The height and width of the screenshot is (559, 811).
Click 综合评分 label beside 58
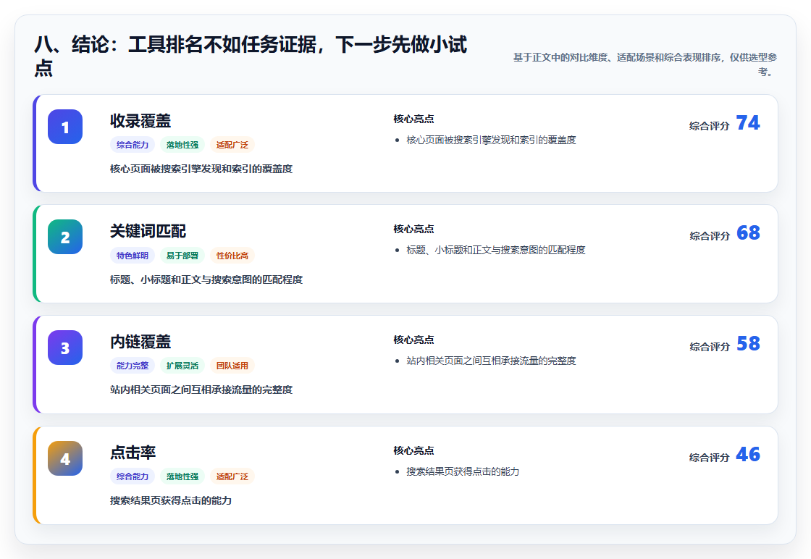coord(710,346)
